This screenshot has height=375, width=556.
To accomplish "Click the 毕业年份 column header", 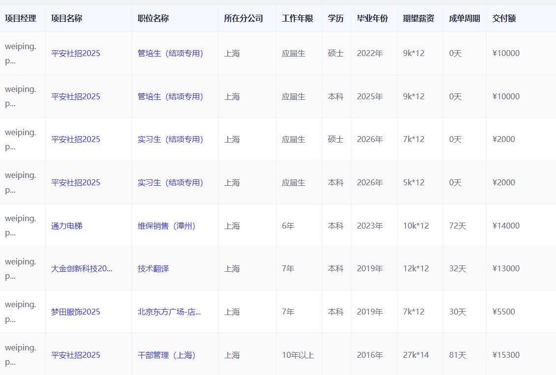I will (x=372, y=19).
